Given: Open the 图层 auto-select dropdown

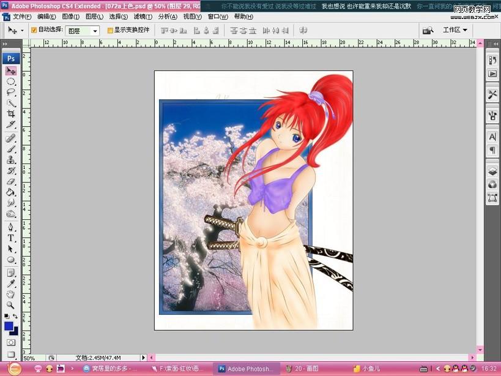Looking at the screenshot, I should 95,30.
